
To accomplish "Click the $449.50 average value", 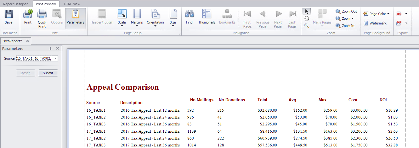I will click(300, 145).
